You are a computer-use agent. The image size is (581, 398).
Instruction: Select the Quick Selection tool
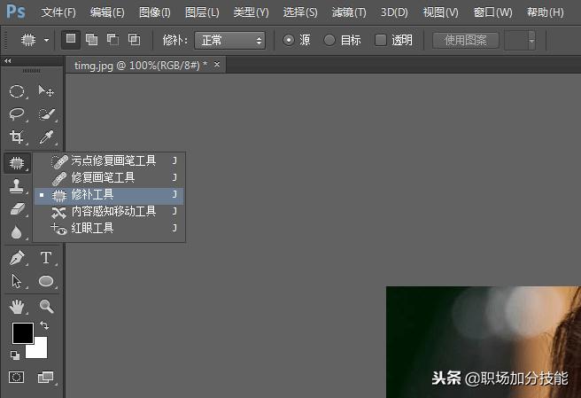(x=46, y=114)
